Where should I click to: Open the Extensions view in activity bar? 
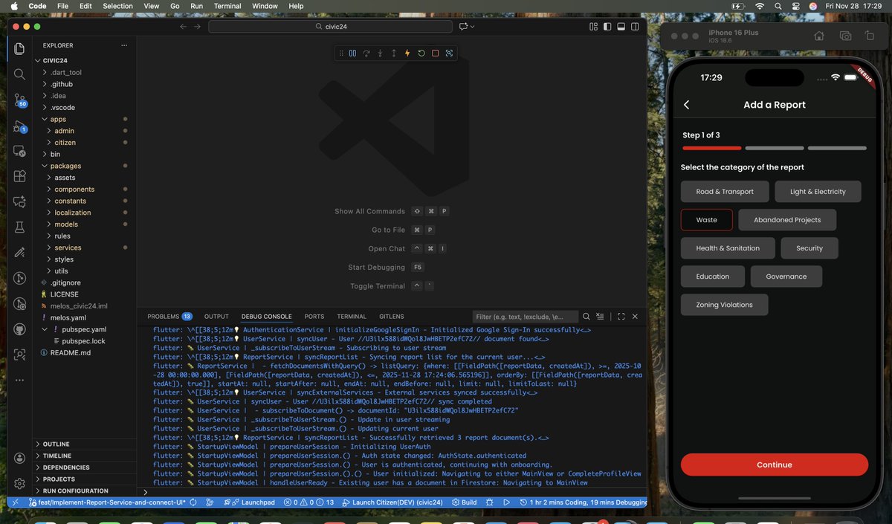click(19, 176)
